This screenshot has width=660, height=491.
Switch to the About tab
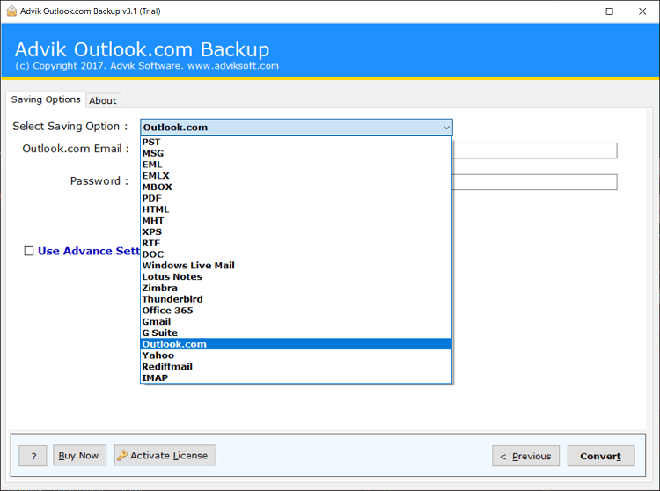point(103,100)
